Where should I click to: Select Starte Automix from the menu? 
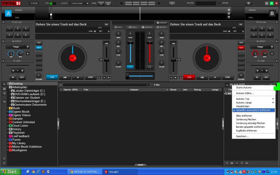244,87
